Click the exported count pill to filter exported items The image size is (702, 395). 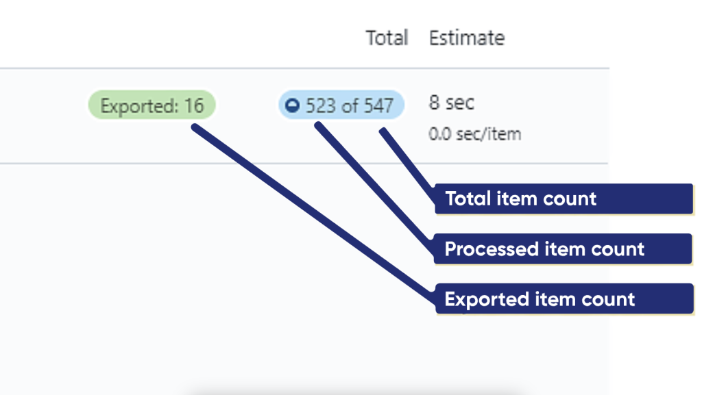(x=151, y=105)
